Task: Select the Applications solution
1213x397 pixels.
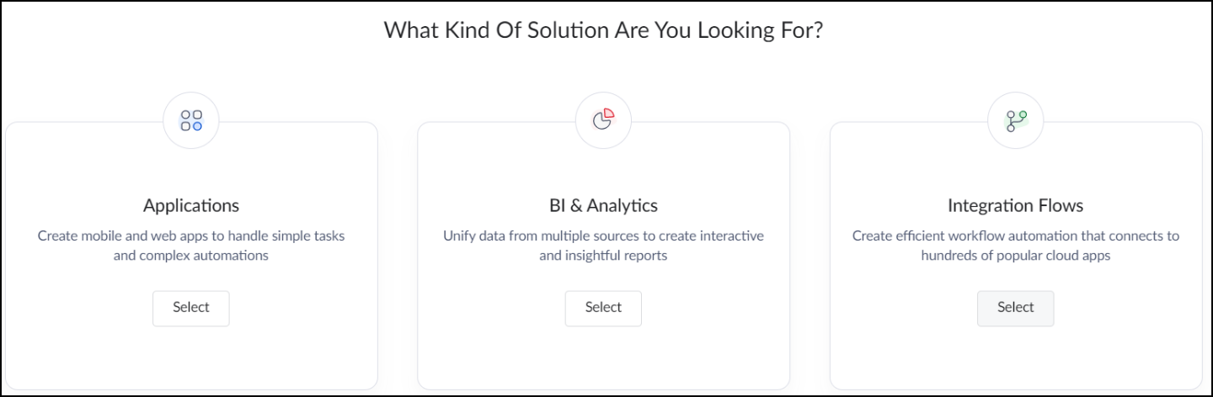Action: pyautogui.click(x=191, y=308)
